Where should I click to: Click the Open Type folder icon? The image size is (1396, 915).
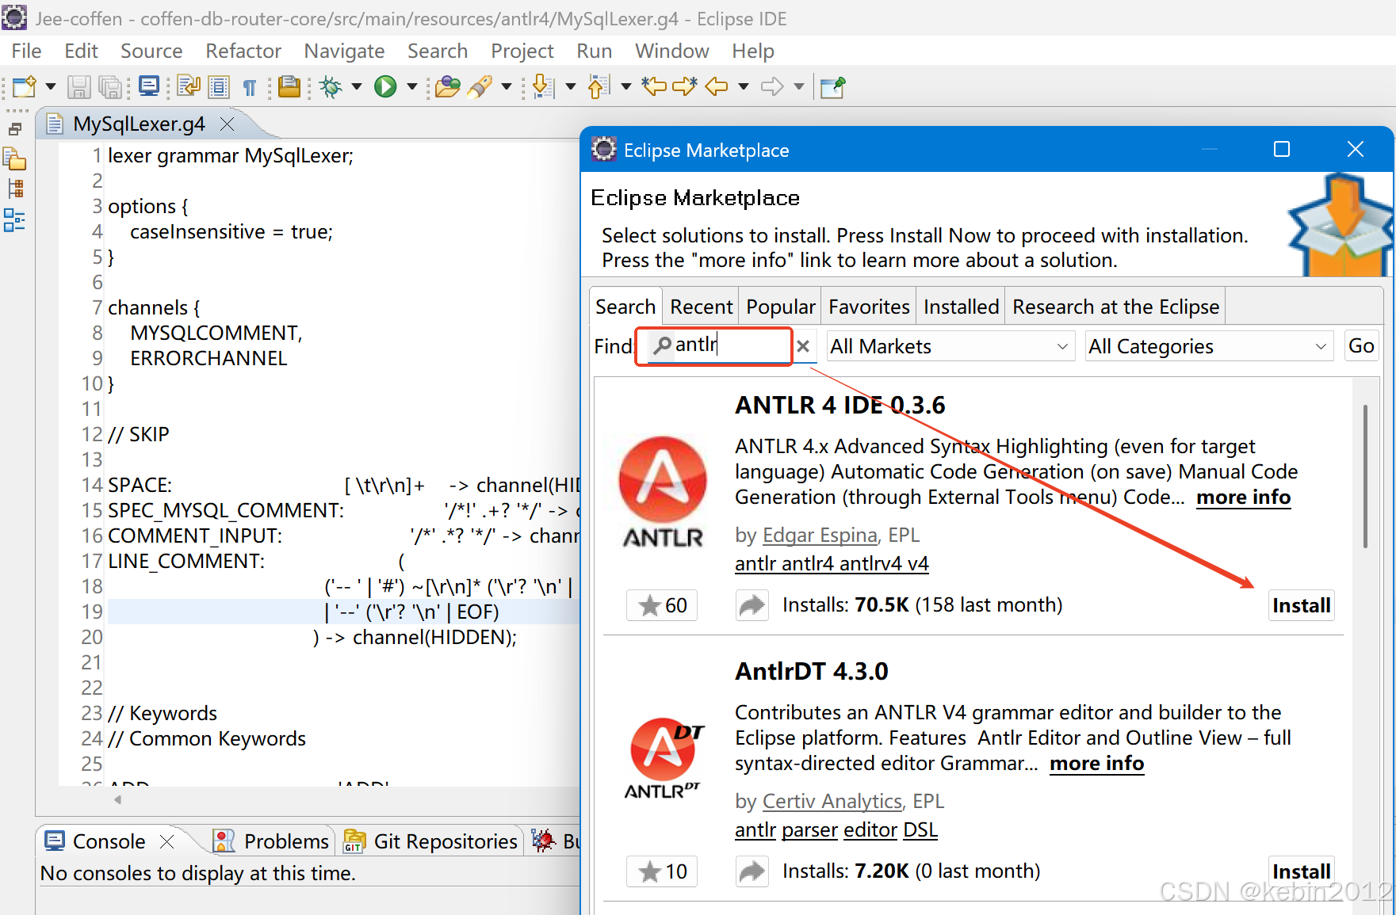tap(447, 86)
